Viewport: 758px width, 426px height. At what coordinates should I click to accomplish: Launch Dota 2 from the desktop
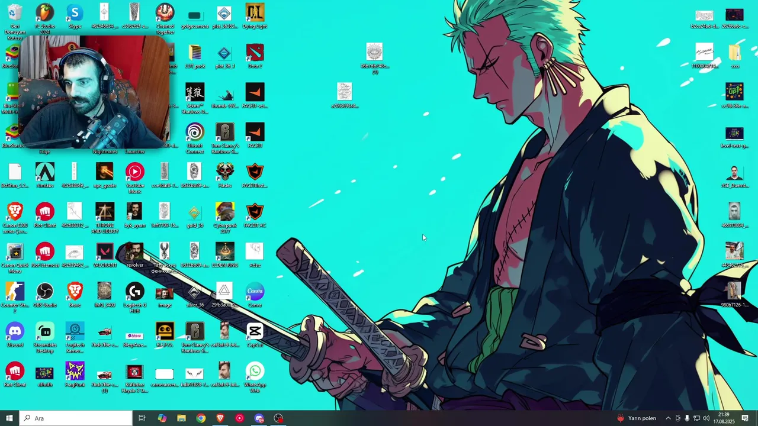click(x=255, y=56)
